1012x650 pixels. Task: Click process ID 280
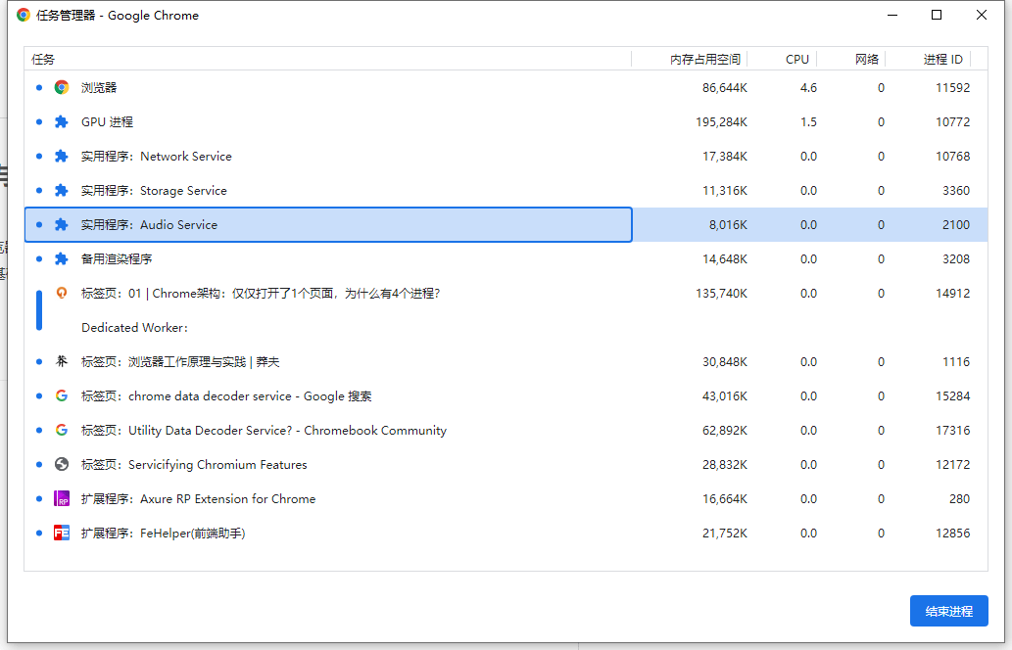pyautogui.click(x=959, y=498)
